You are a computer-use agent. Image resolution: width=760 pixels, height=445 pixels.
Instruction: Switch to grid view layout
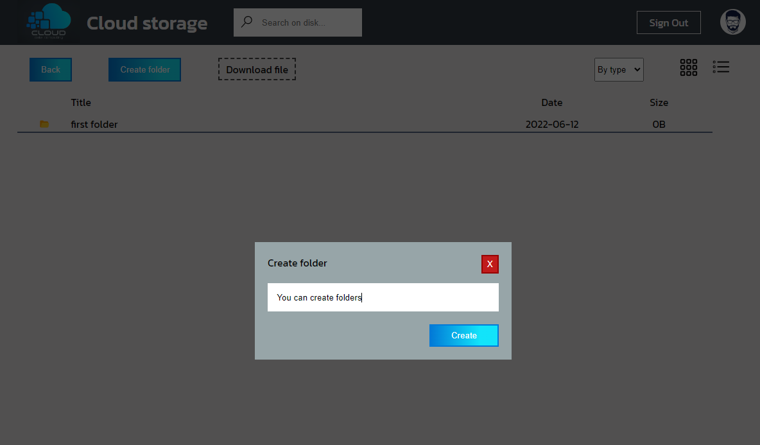tap(688, 67)
